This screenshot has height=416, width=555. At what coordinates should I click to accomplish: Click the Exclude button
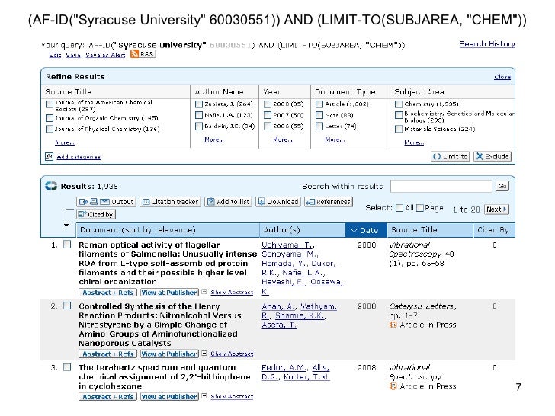[x=492, y=157]
